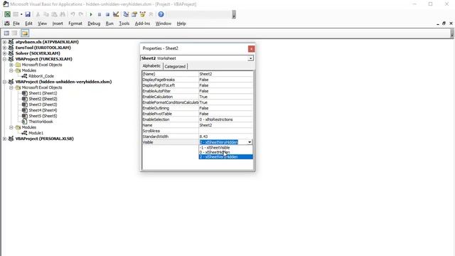Screen dimensions: 455x256
Task: Choose 0 - xlSheetHidden option
Action: pyautogui.click(x=226, y=152)
